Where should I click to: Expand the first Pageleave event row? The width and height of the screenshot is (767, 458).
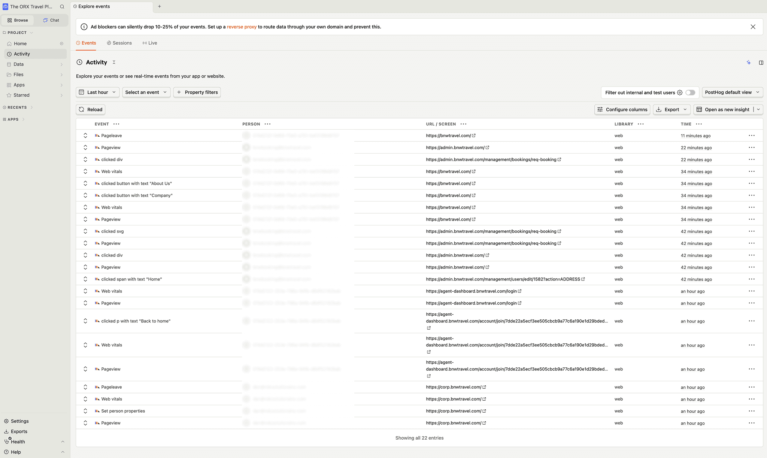pos(85,136)
